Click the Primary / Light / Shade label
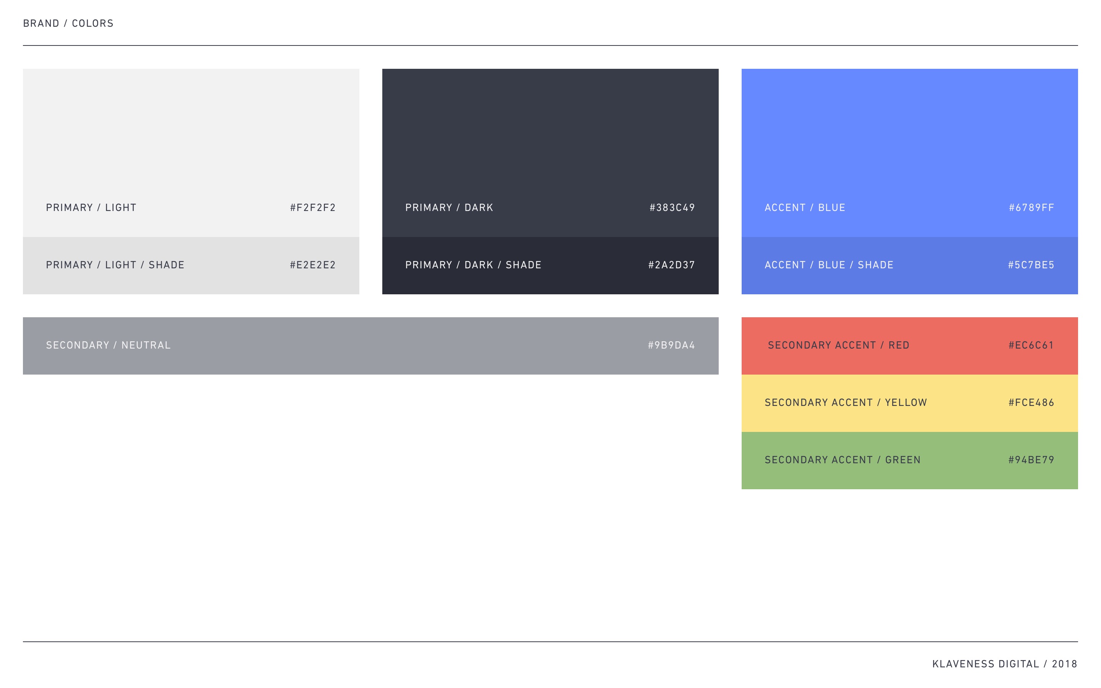 (x=115, y=265)
